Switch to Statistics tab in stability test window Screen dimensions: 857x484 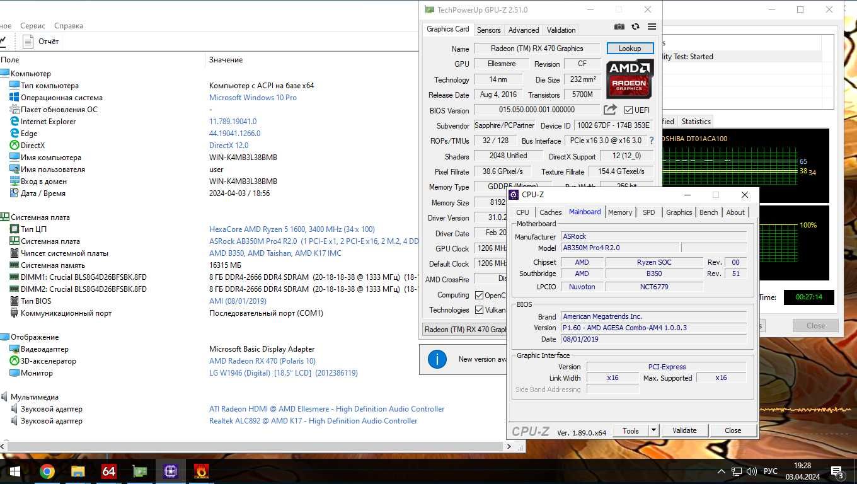696,122
